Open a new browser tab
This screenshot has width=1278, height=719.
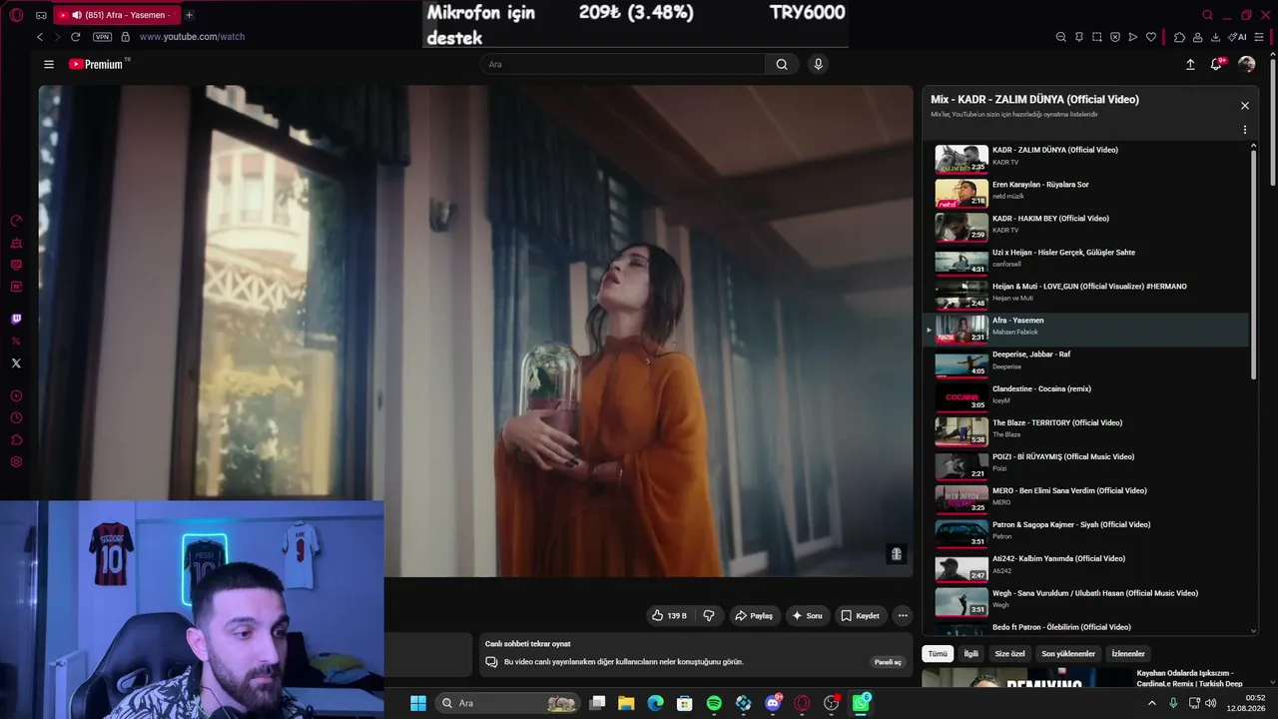[x=189, y=15]
